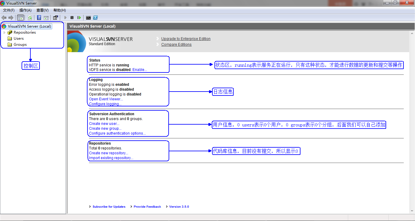Click Subscribe for Updates link
This screenshot has width=415, height=221.
(109, 207)
